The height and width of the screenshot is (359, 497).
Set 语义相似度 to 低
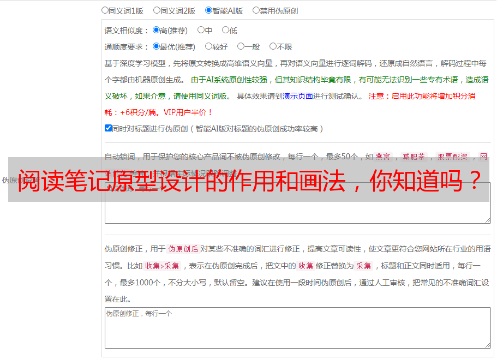click(225, 30)
